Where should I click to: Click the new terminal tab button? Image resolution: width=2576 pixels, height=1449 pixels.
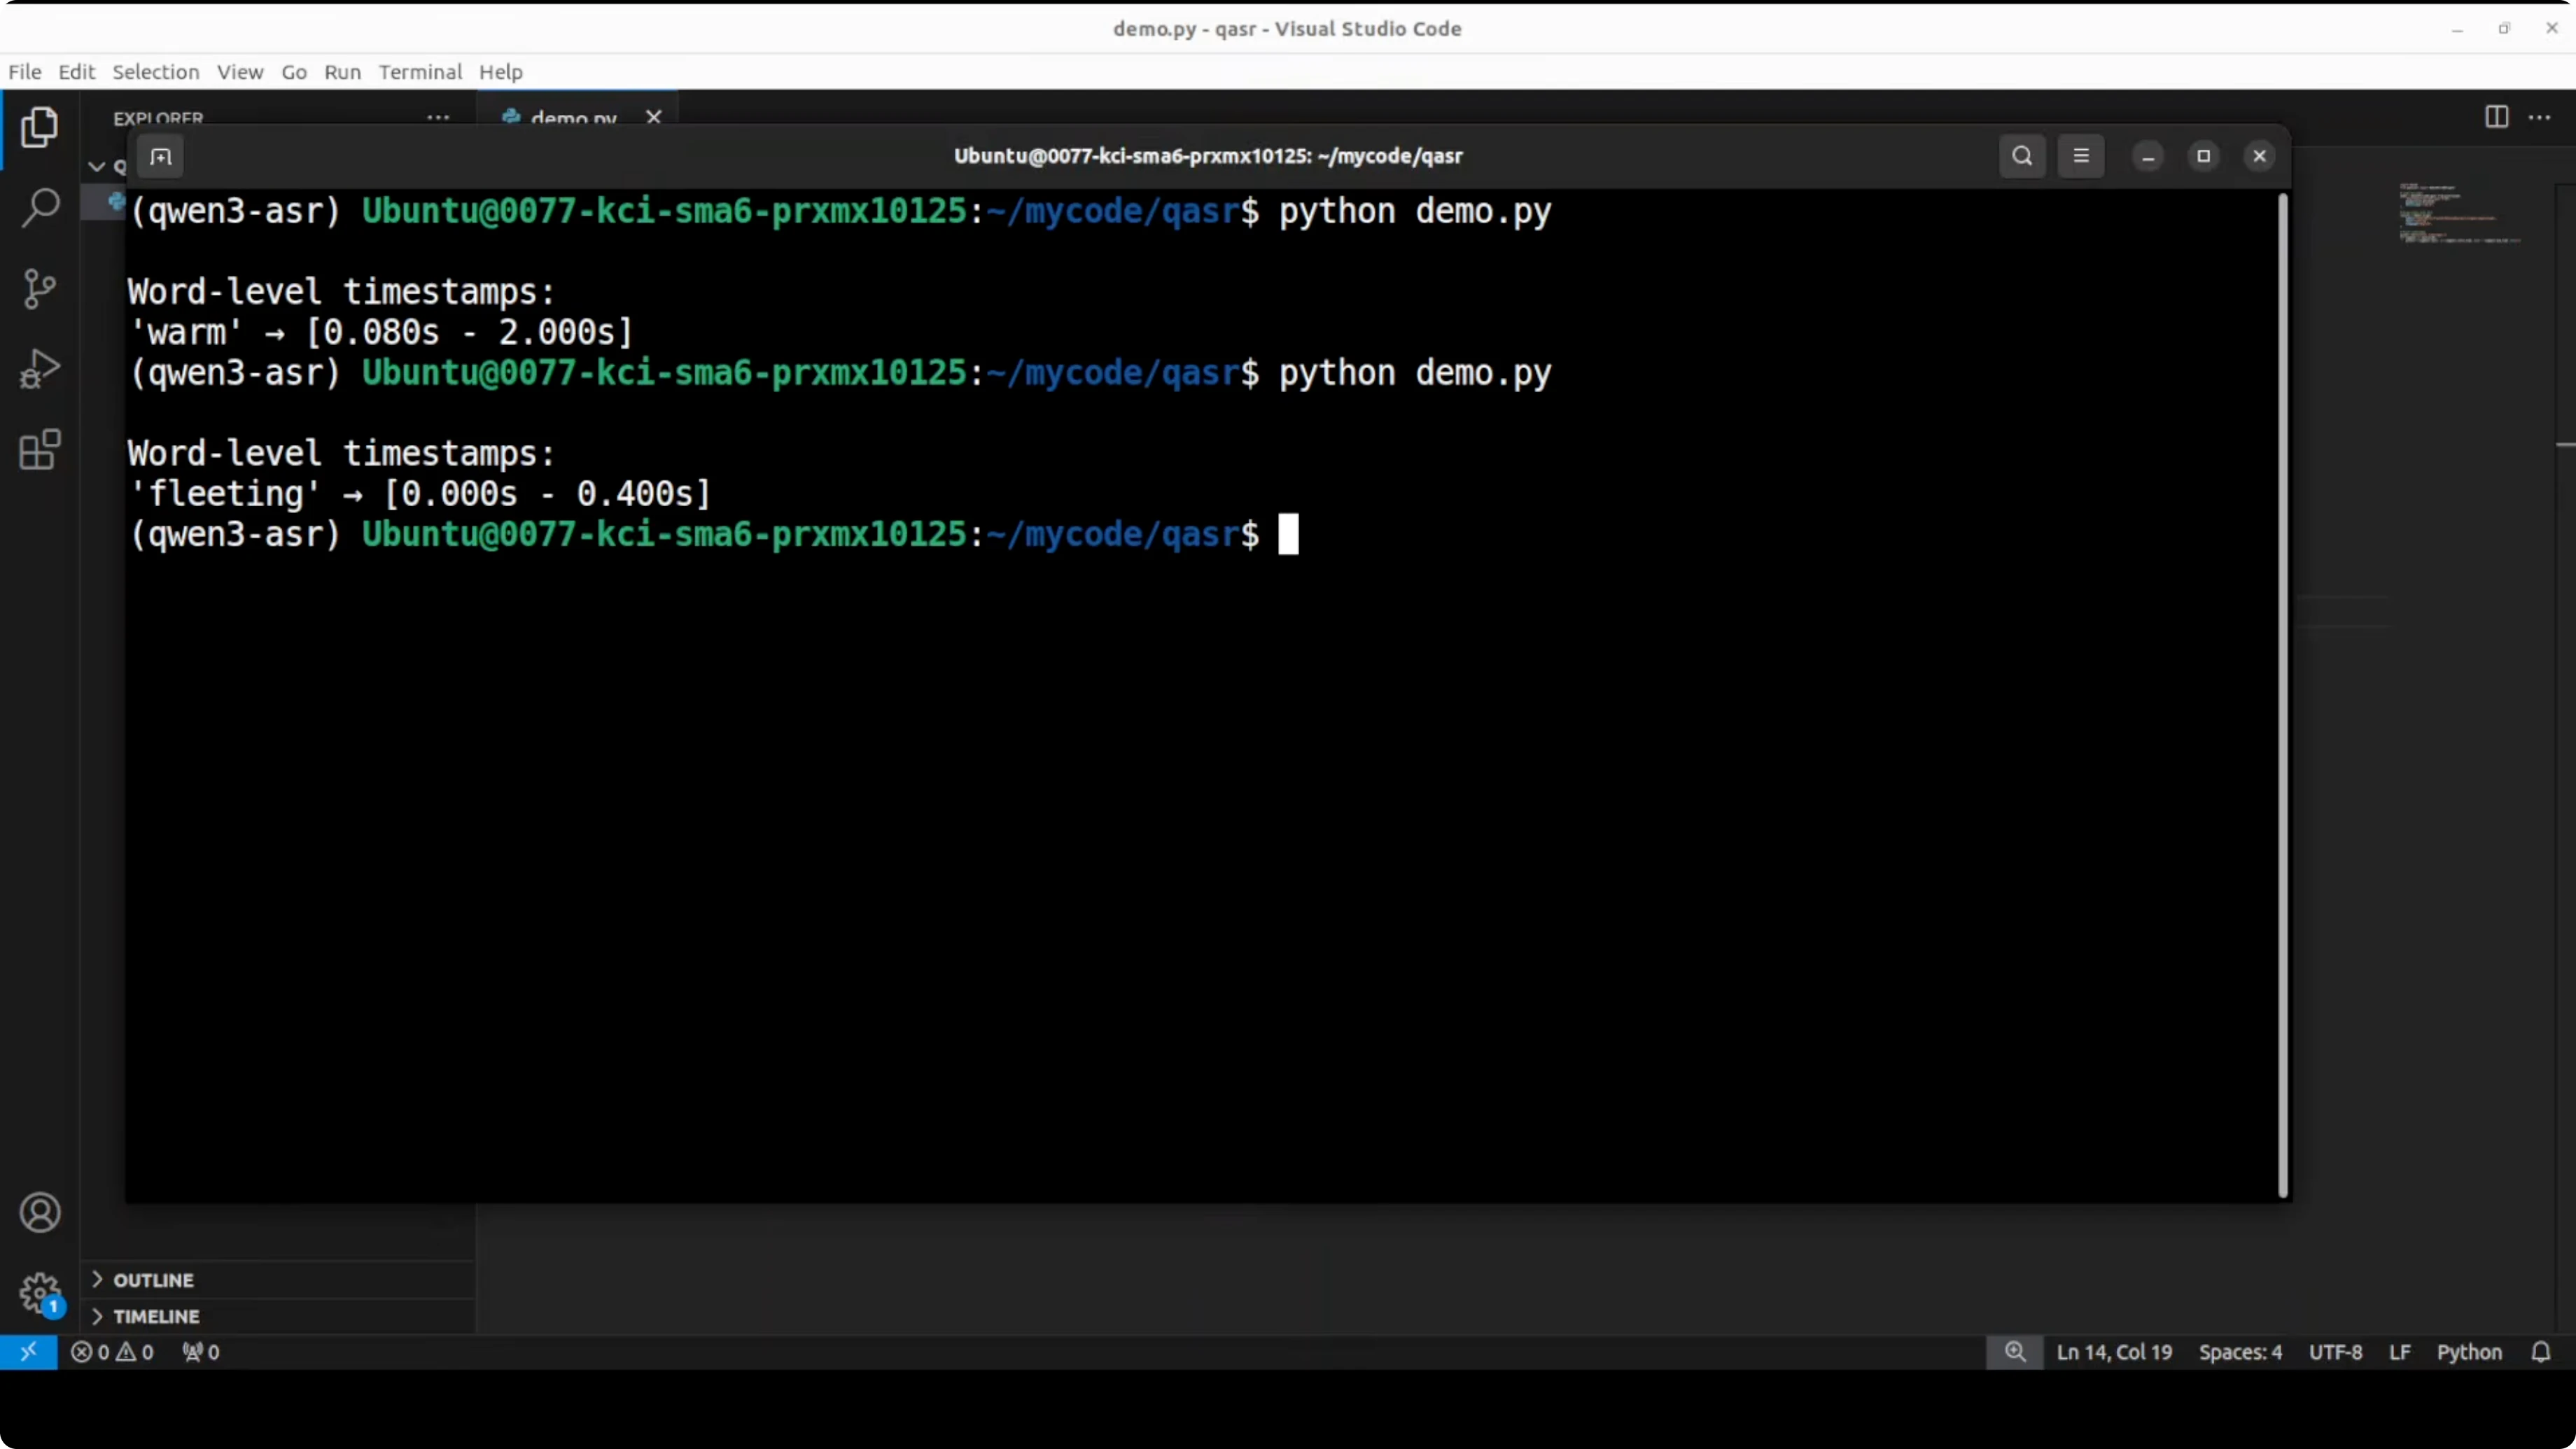coord(161,156)
